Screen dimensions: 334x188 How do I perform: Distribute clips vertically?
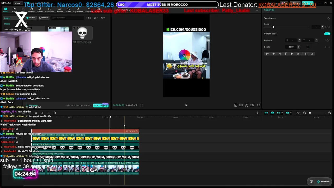[312, 54]
